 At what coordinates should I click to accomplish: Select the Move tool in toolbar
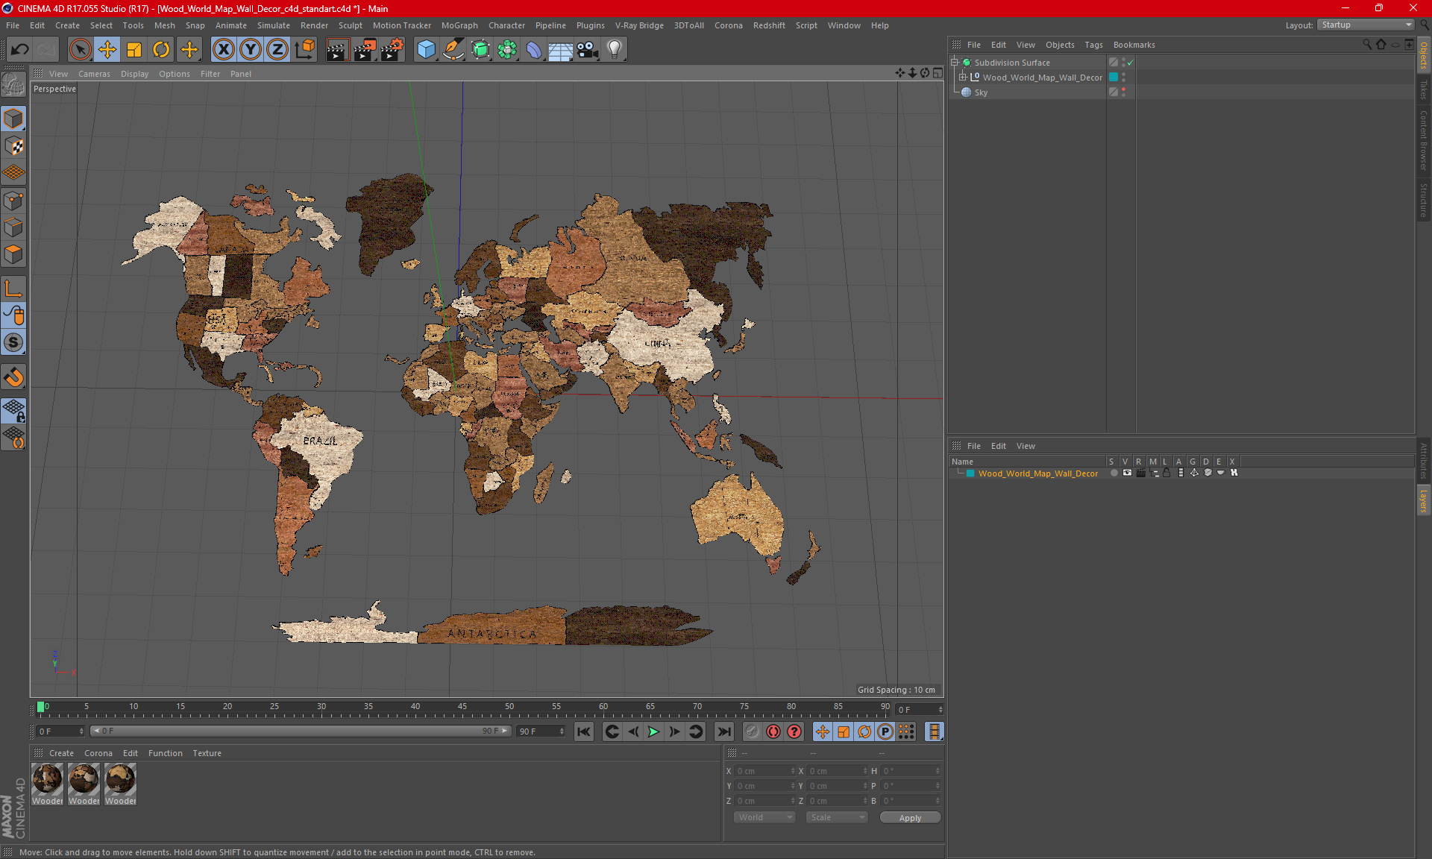(x=107, y=50)
